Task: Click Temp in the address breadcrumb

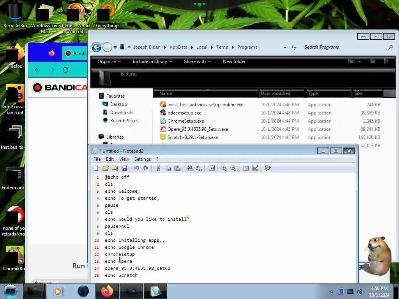Action: tap(222, 47)
